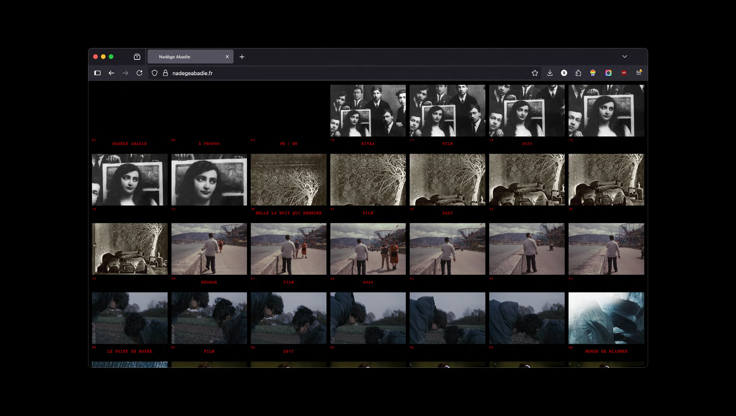Screen dimensions: 736x416
Task: Click the site padlock security icon
Action: 166,73
